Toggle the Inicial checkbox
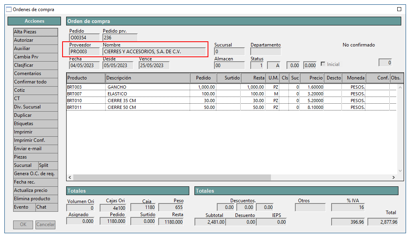Viewport: 410px width, 238px height. (x=323, y=64)
